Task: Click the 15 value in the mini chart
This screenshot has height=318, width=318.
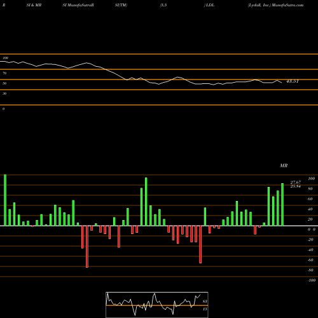Action: coord(205,309)
